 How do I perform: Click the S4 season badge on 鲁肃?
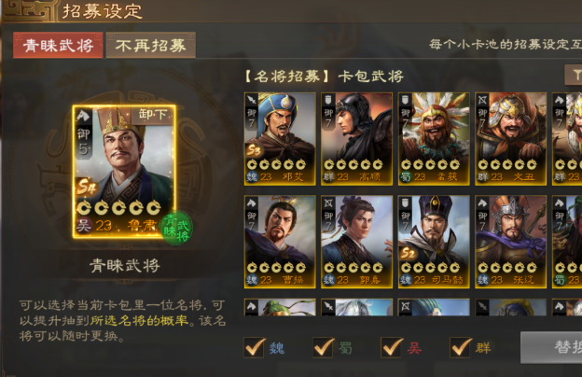click(86, 188)
